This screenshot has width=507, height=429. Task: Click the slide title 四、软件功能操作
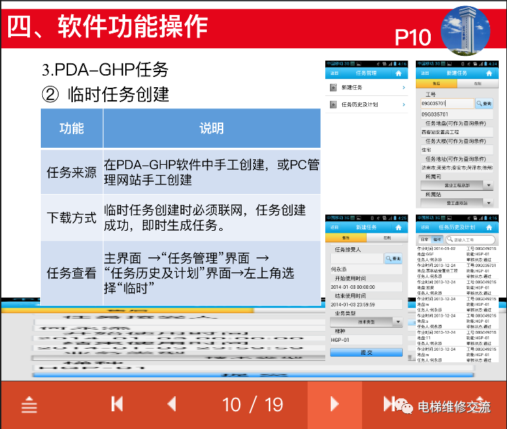(107, 27)
